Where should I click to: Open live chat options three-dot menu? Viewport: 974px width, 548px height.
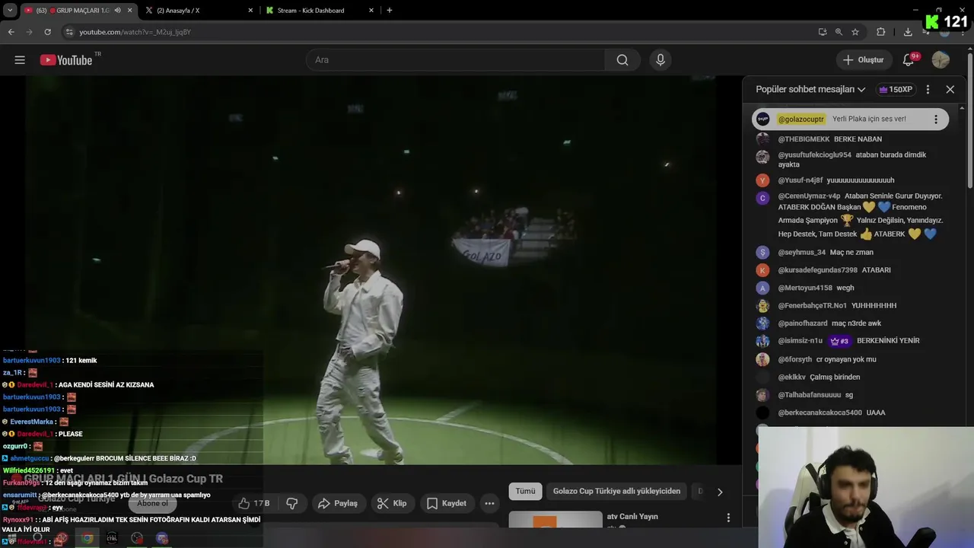click(x=928, y=89)
